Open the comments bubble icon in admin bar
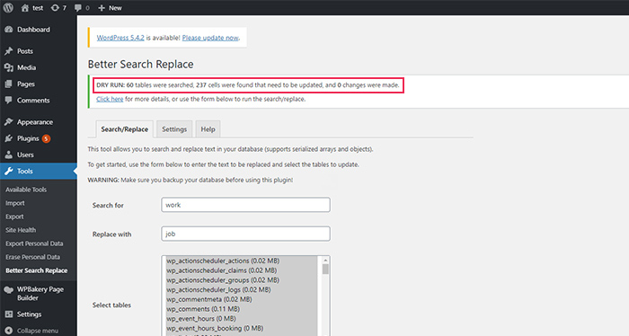 point(78,7)
